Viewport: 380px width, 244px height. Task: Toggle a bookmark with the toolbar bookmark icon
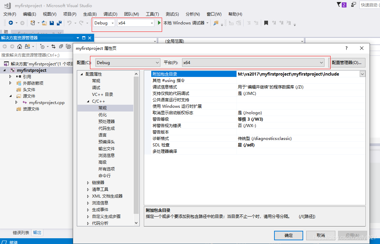tap(266, 23)
